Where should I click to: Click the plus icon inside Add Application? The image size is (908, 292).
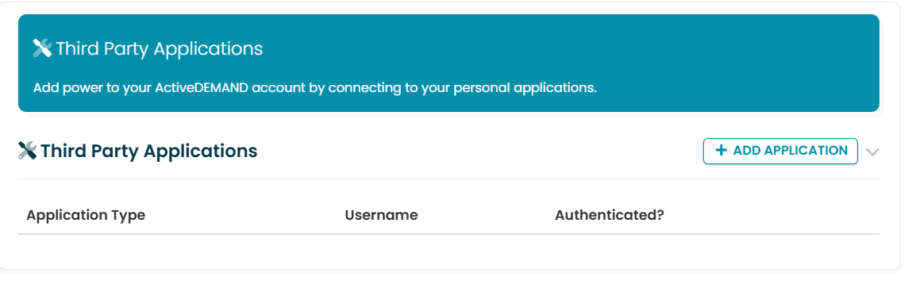point(721,151)
